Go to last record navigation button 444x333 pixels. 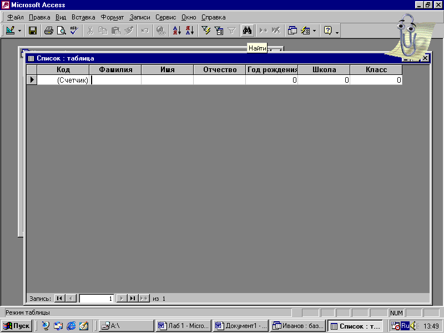[133, 299]
